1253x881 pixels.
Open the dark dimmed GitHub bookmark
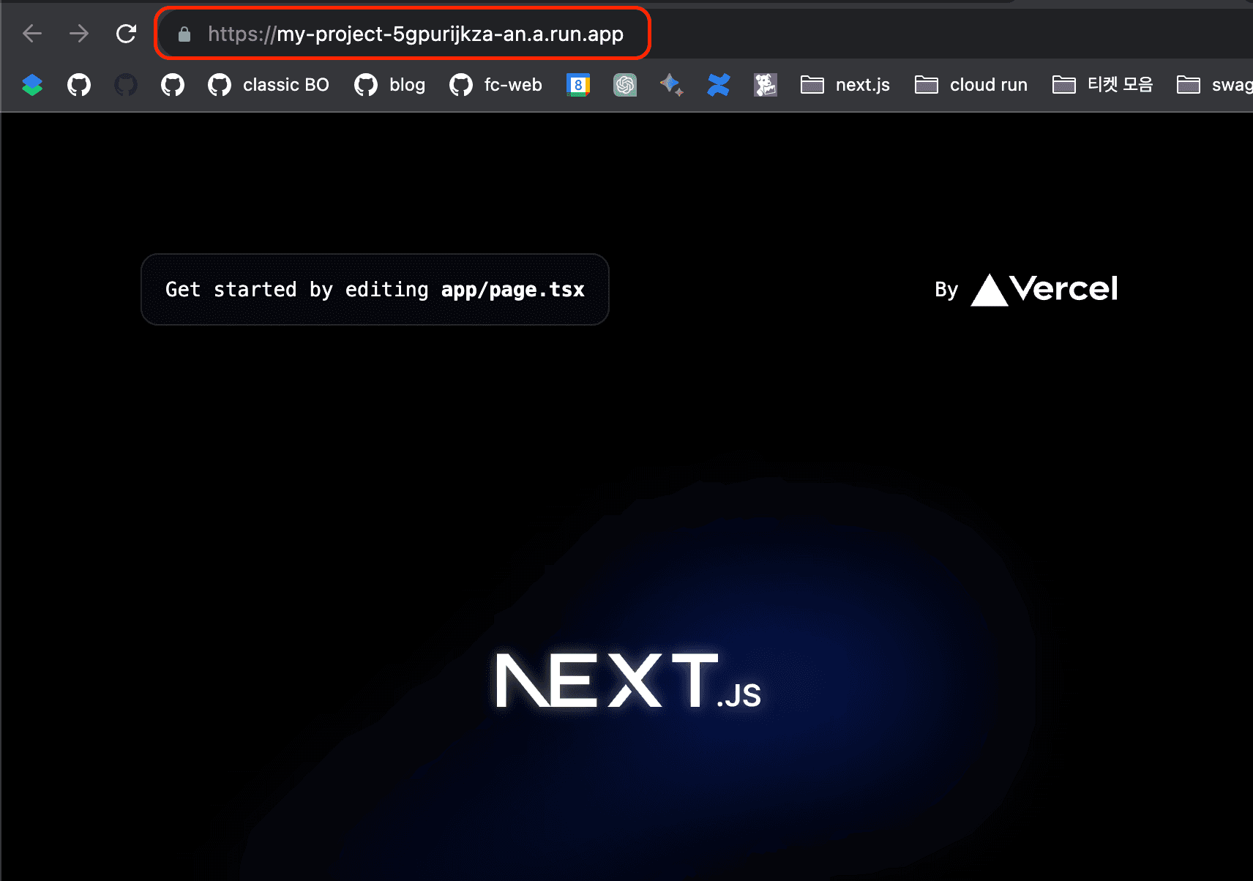(x=126, y=85)
